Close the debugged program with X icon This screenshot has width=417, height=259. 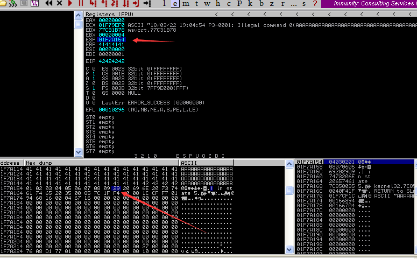(60, 3)
